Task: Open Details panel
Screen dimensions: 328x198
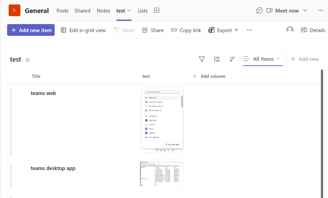Action: tap(317, 30)
